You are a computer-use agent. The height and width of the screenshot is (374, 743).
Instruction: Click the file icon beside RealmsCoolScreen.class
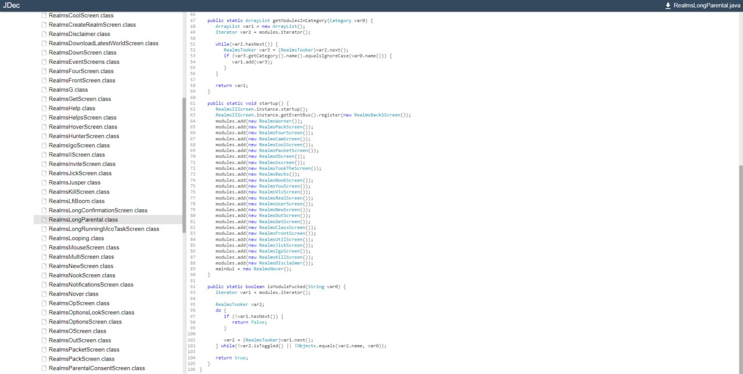[44, 16]
